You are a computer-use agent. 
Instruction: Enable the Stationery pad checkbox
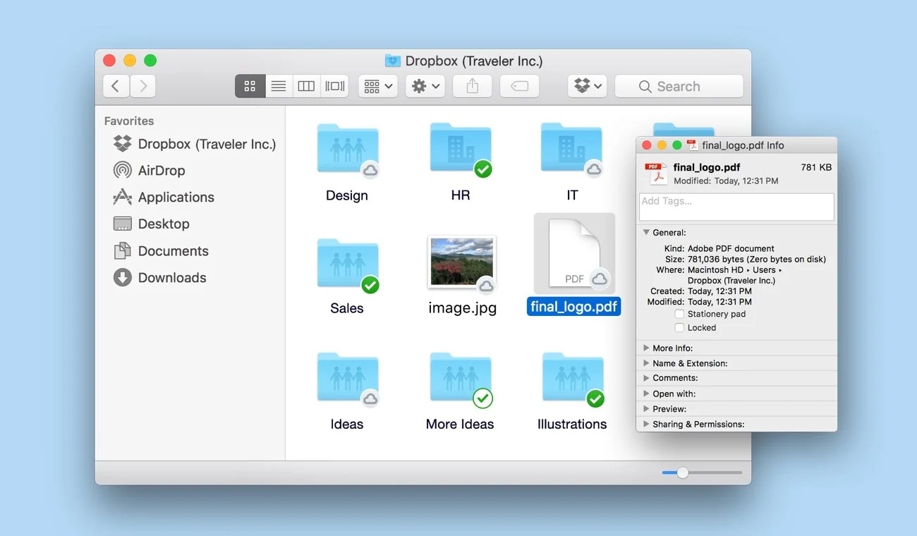click(x=681, y=314)
